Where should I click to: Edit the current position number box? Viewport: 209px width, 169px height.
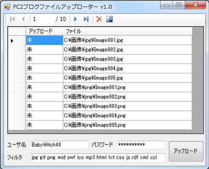pos(43,19)
